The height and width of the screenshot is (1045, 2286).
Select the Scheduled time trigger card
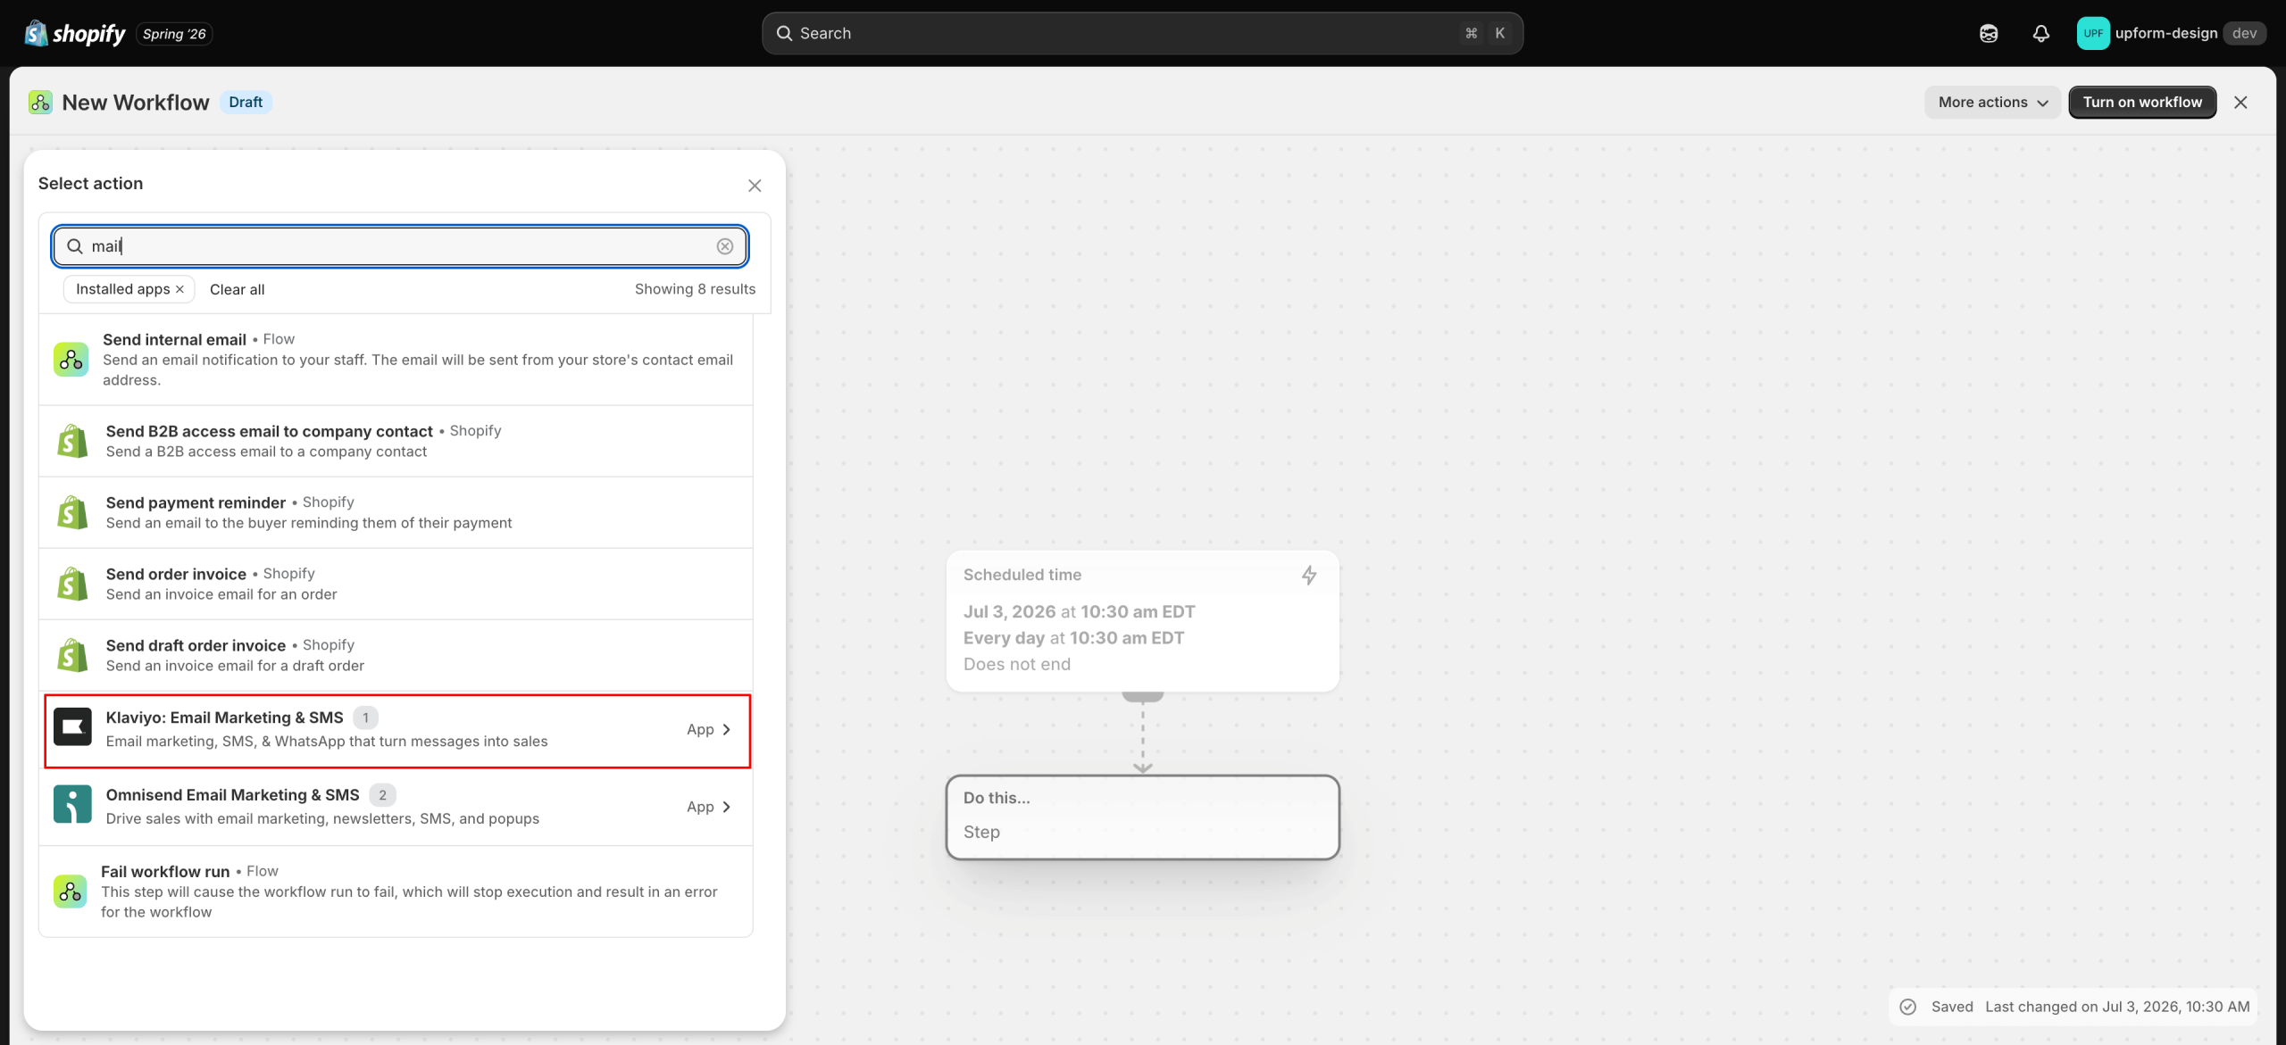point(1142,621)
